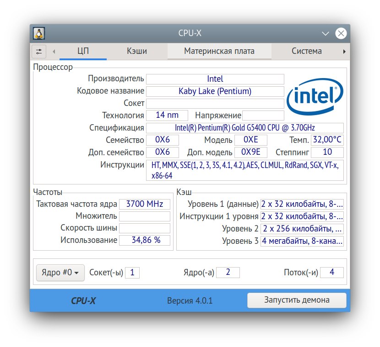Click the Pentium Gold G5400 specification text
The image size is (380, 347).
245,128
